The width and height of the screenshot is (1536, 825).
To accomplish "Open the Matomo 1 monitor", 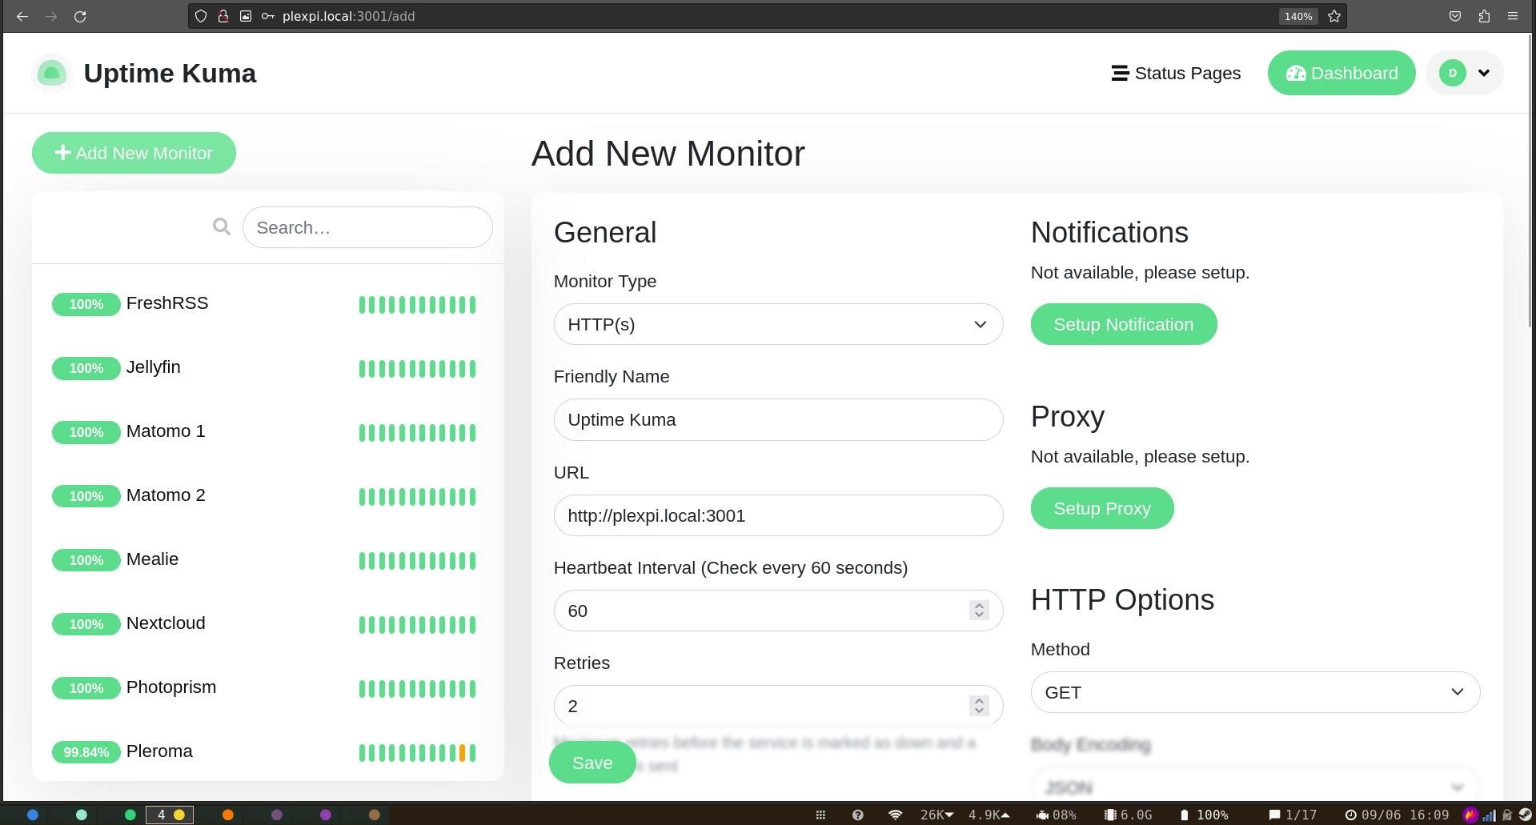I will tap(268, 432).
